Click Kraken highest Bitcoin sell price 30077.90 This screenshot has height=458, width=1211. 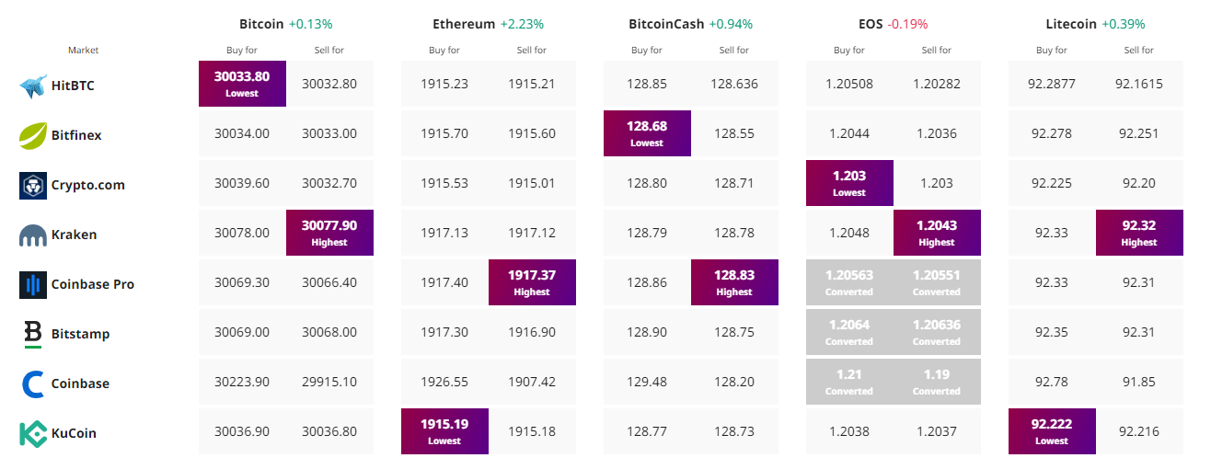click(329, 233)
